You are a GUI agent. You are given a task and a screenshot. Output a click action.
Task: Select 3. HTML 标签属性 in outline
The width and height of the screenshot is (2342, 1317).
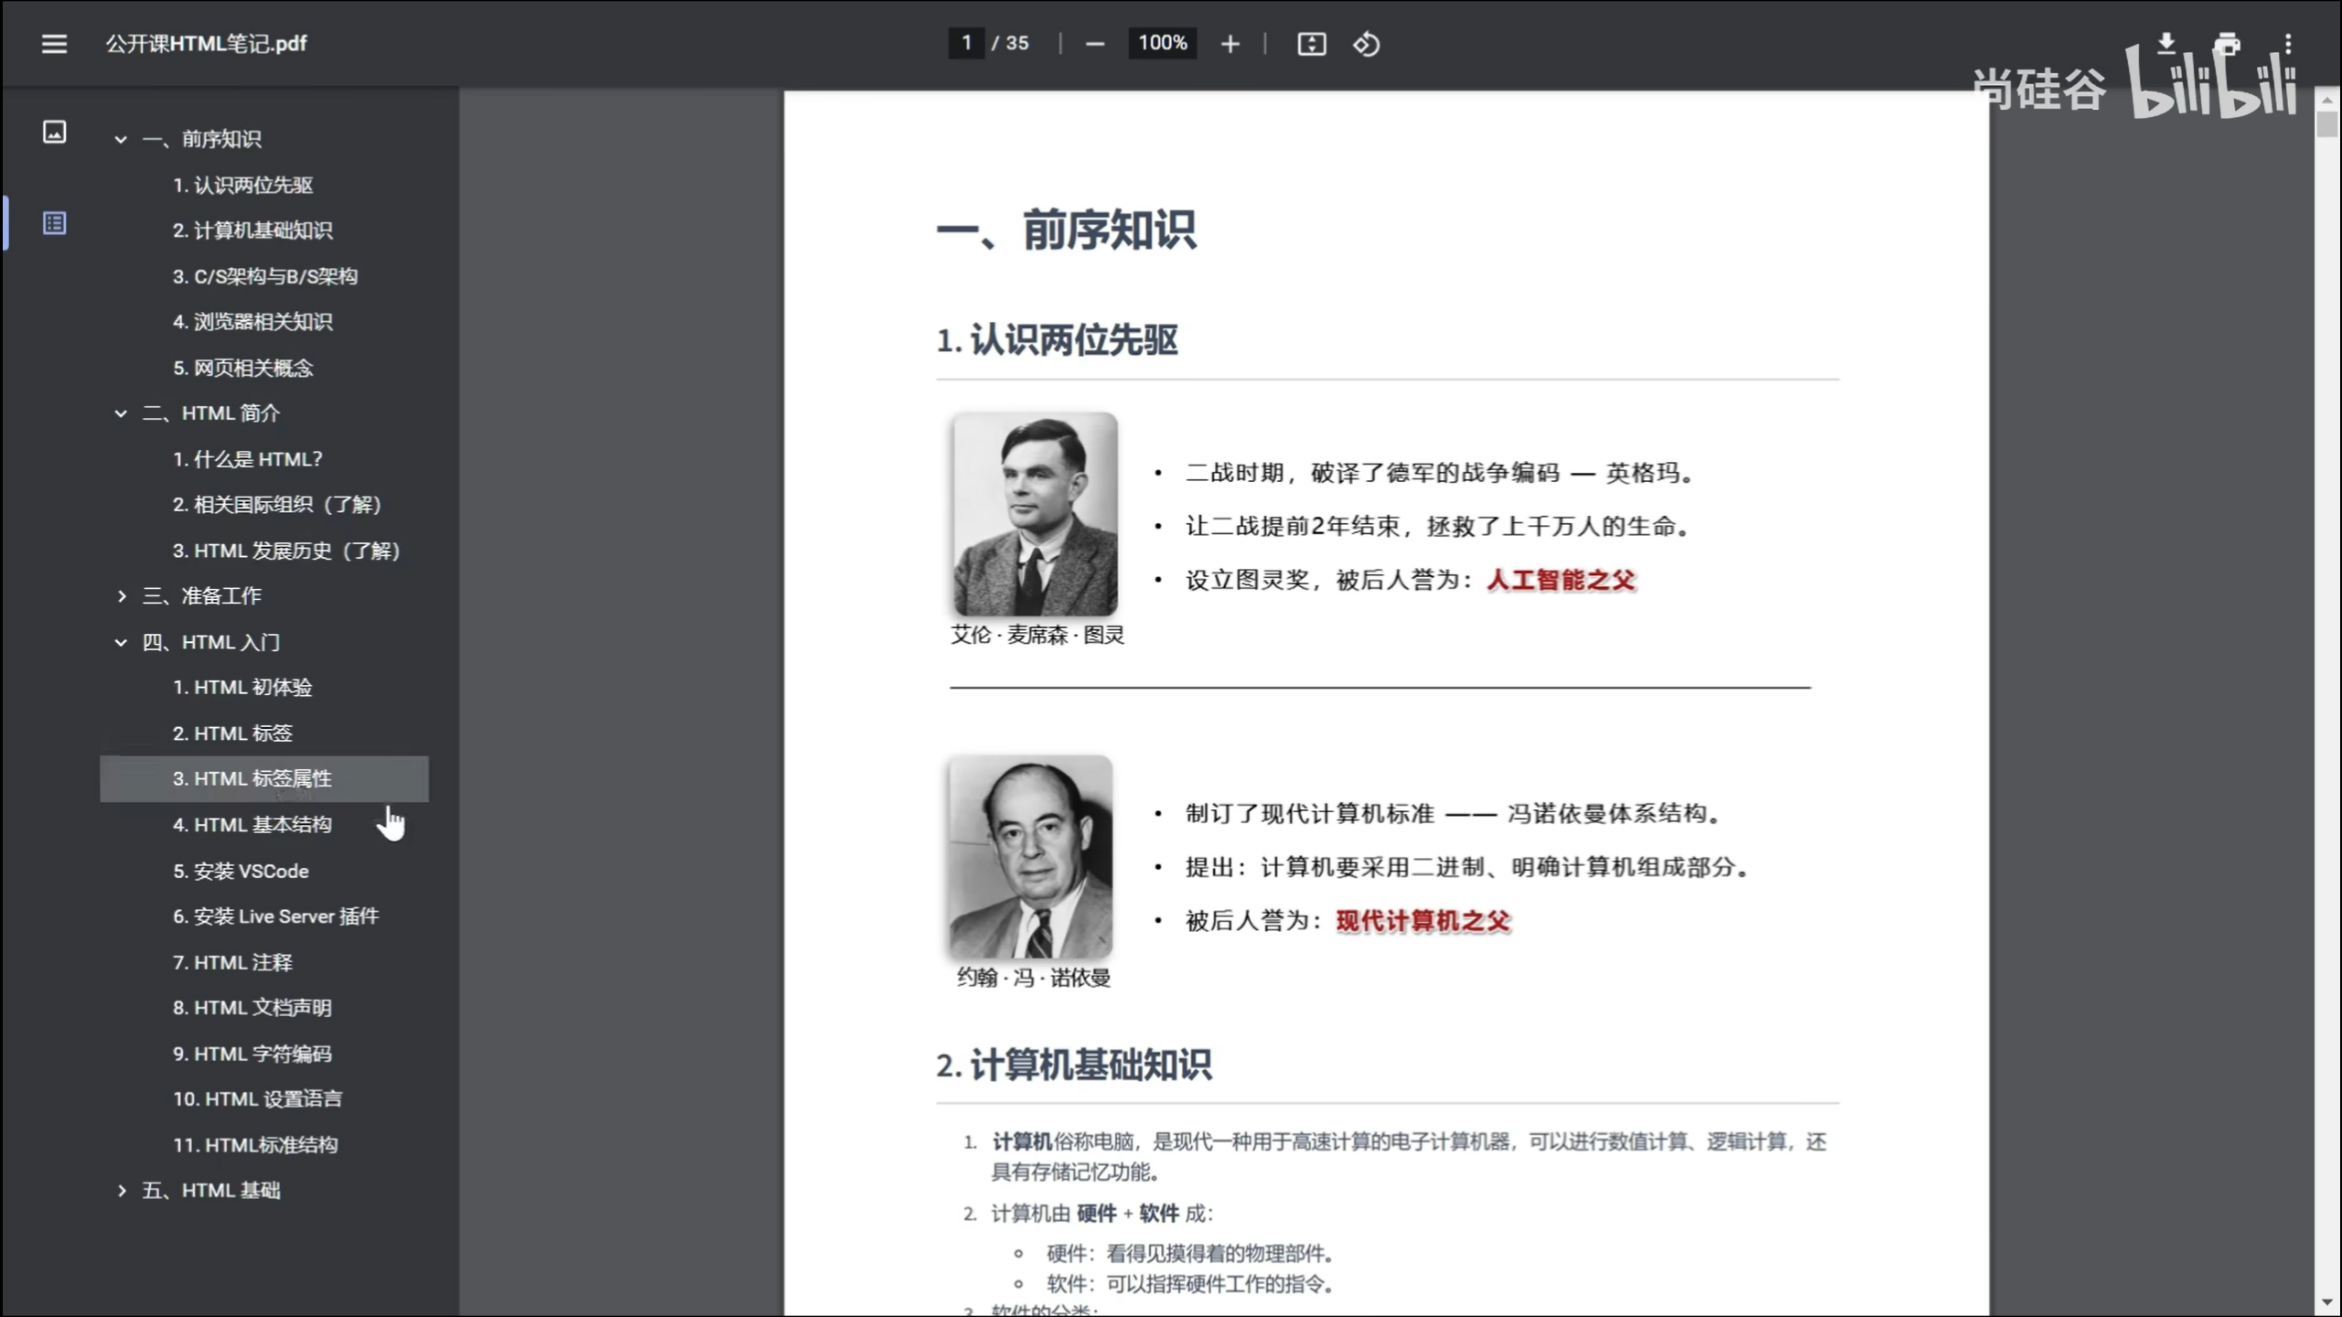click(x=263, y=779)
